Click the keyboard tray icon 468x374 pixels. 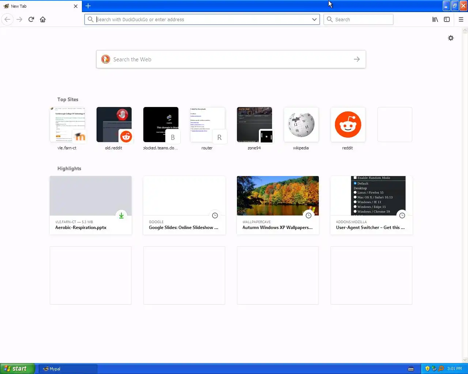[x=411, y=369]
